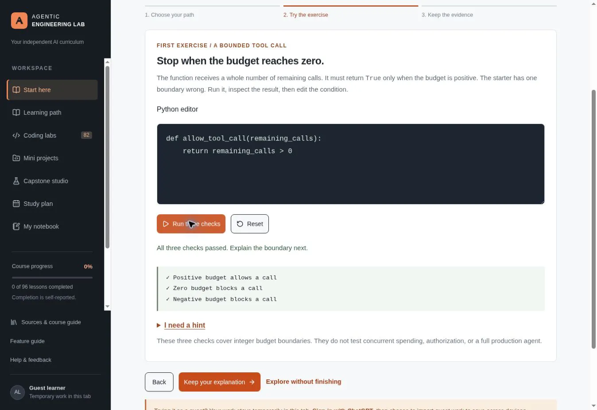Open Capstone studio

(x=52, y=181)
